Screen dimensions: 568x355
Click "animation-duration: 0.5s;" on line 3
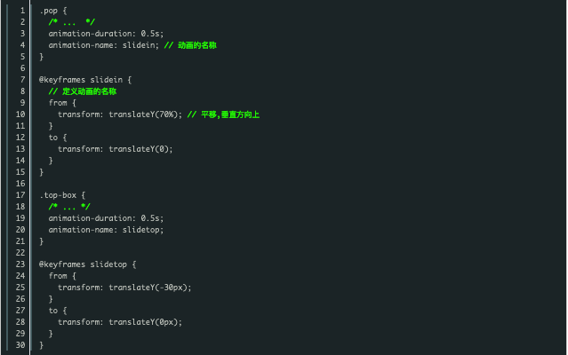coord(106,34)
